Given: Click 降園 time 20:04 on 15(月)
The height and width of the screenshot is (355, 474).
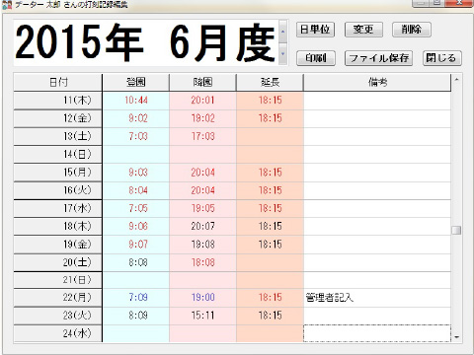Looking at the screenshot, I should coord(202,173).
